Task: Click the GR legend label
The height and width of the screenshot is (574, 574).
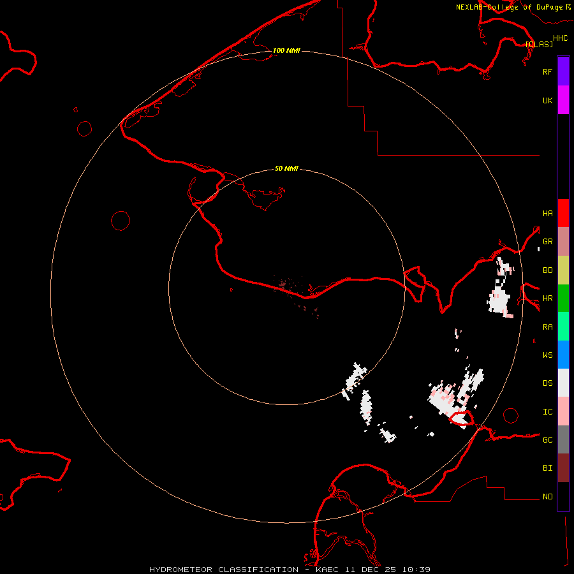Action: [x=547, y=242]
